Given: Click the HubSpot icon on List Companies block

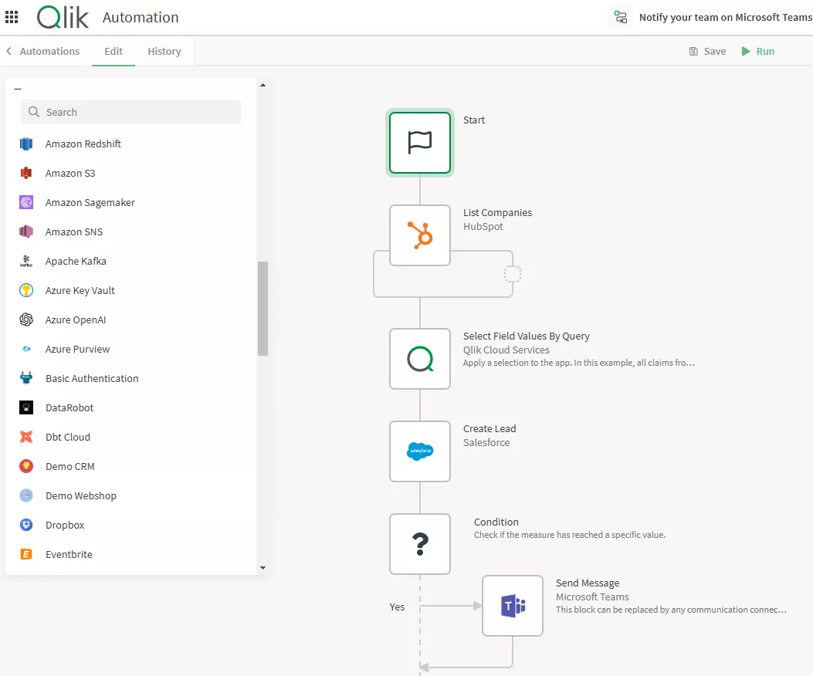Looking at the screenshot, I should (419, 235).
